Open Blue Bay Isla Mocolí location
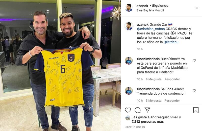Screen dimensions: 202x131 point(150,10)
